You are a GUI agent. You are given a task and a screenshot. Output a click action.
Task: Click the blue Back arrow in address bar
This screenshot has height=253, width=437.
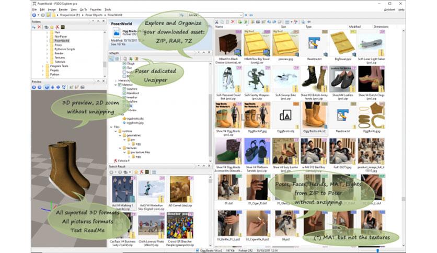pyautogui.click(x=34, y=15)
